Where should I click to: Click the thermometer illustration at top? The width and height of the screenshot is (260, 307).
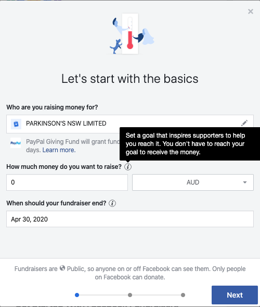(x=131, y=34)
